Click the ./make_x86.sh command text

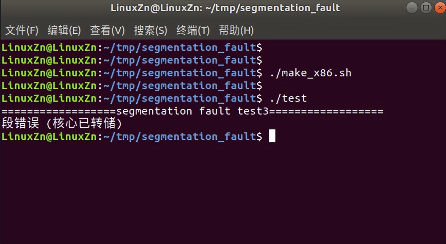[x=310, y=73]
